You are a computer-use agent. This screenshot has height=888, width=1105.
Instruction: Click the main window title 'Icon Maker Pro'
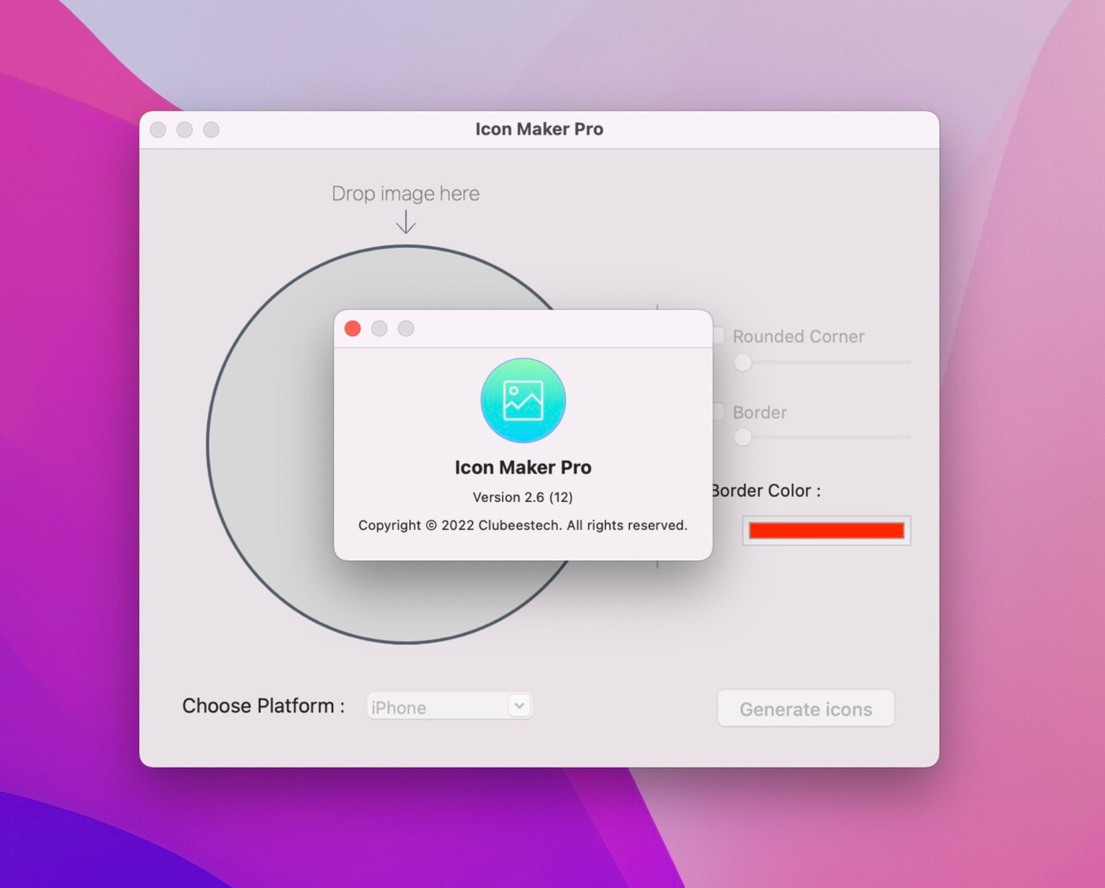[539, 129]
